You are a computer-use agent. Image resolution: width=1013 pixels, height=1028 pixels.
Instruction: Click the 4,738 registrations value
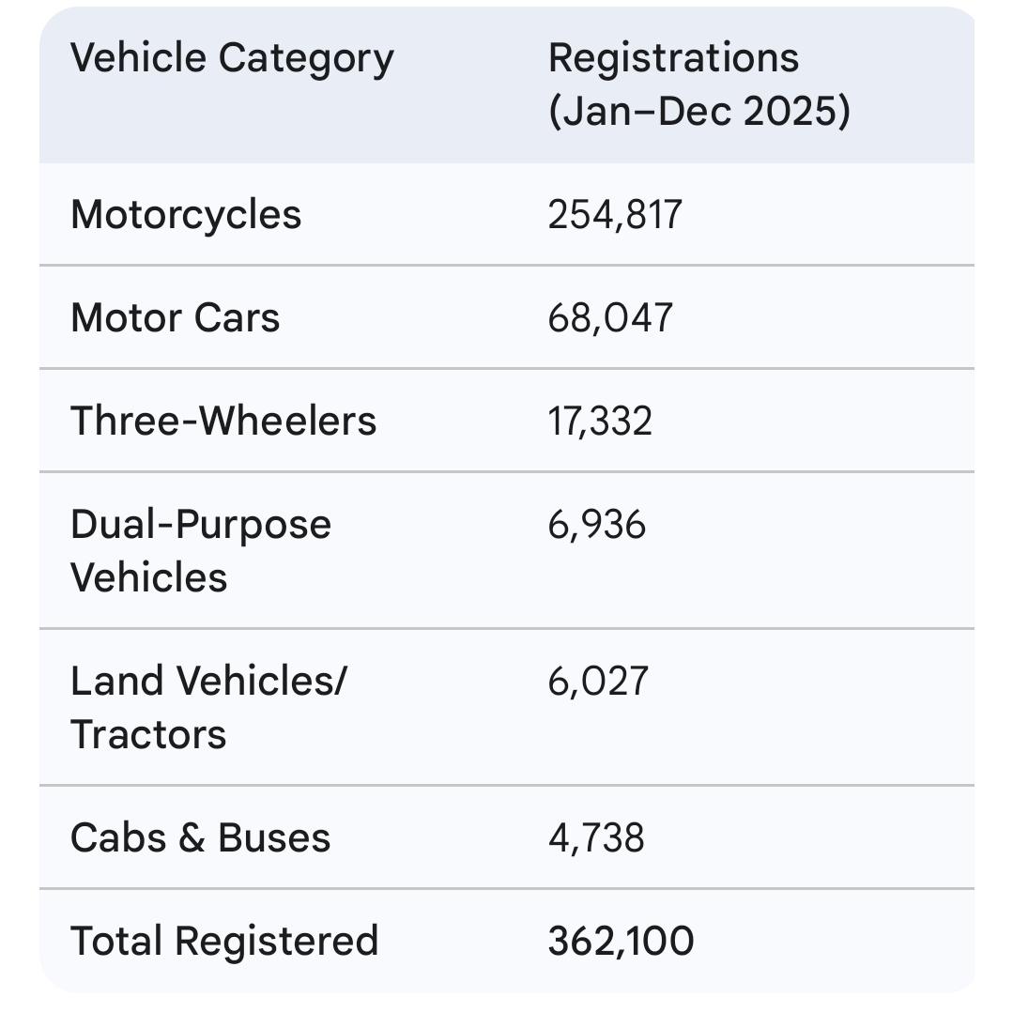pyautogui.click(x=596, y=837)
